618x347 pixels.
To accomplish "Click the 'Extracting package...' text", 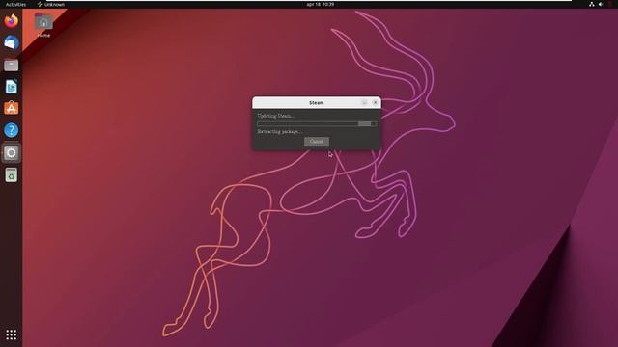I will point(279,132).
